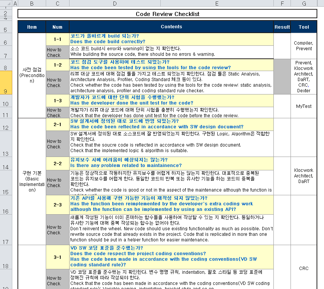Click column F header
324x289 pixels.
282,3
